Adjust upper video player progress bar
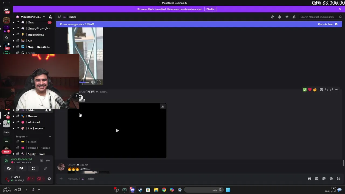 84,82
